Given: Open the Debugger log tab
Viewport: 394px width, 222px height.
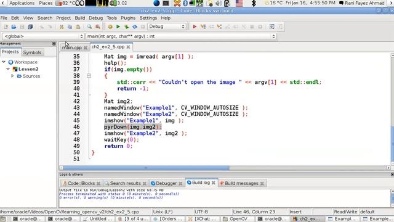Looking at the screenshot, I should click(x=166, y=183).
